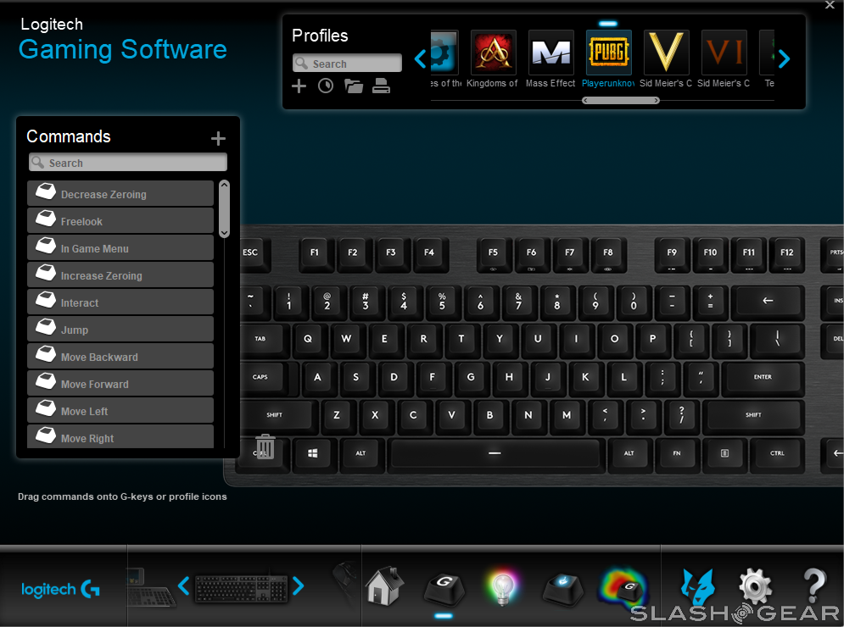Select the Move Backward command
Image resolution: width=844 pixels, height=627 pixels.
(x=120, y=357)
